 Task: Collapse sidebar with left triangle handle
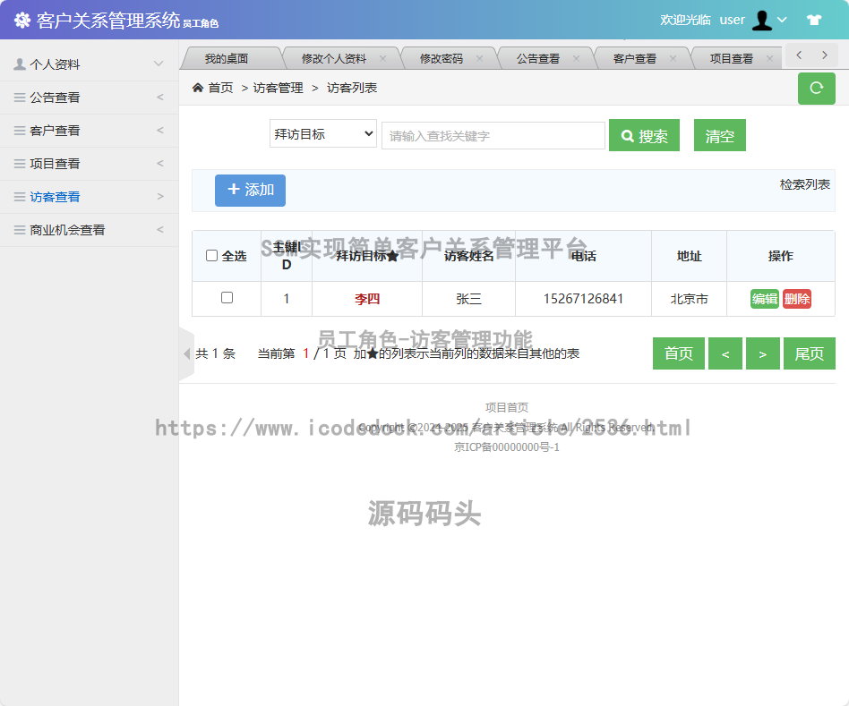186,353
